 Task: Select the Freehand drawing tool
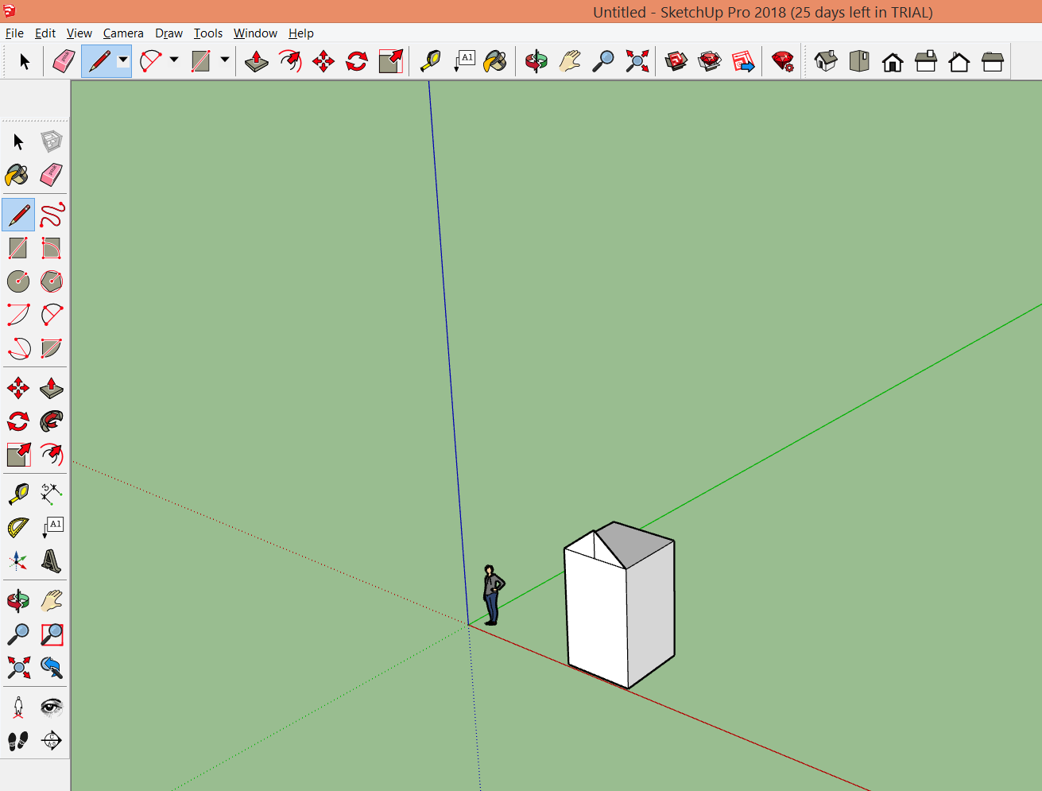coord(51,215)
